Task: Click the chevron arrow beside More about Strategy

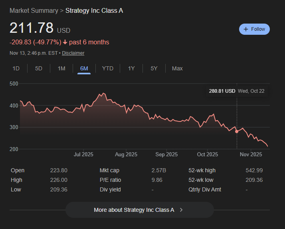Action: click(181, 210)
